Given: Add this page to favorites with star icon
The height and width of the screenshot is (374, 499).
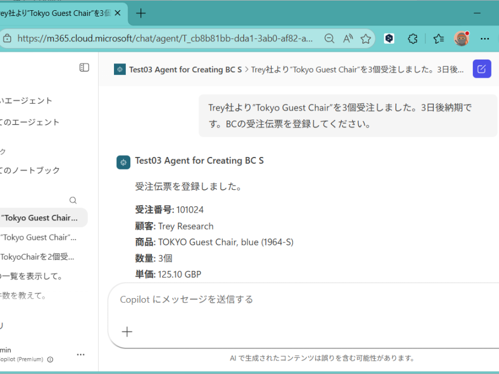Looking at the screenshot, I should [x=366, y=39].
